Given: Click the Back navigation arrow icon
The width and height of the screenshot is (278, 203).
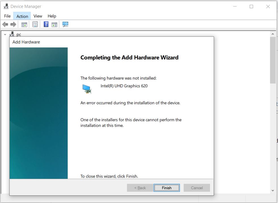Looking at the screenshot, I should pyautogui.click(x=5, y=24).
